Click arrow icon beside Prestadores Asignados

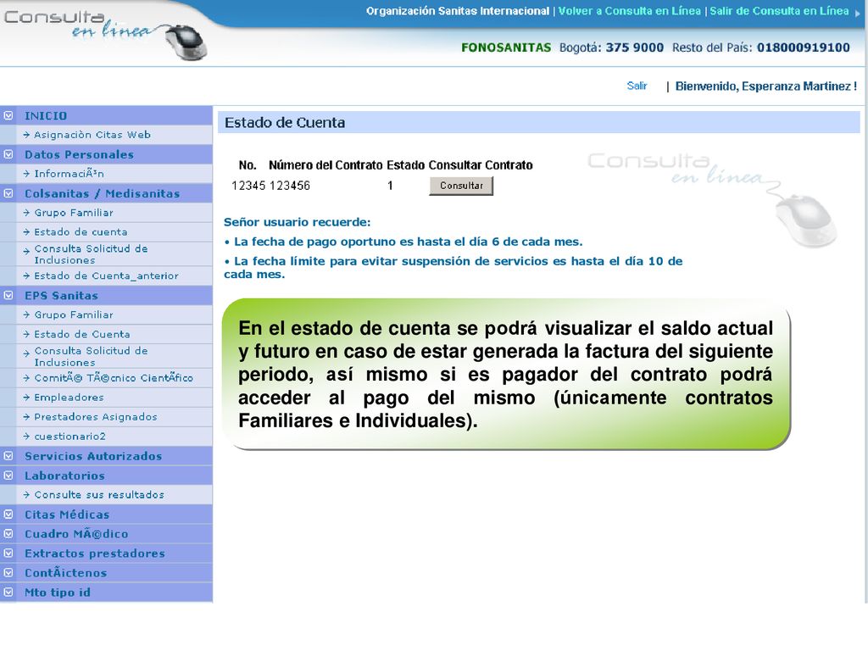pos(26,417)
